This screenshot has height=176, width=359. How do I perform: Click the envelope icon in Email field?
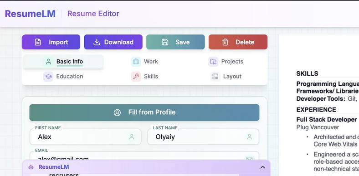[249, 158]
